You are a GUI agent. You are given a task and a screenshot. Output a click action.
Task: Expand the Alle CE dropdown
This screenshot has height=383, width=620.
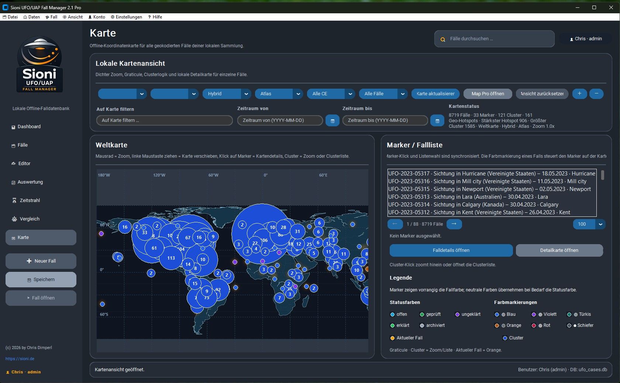[x=350, y=94]
